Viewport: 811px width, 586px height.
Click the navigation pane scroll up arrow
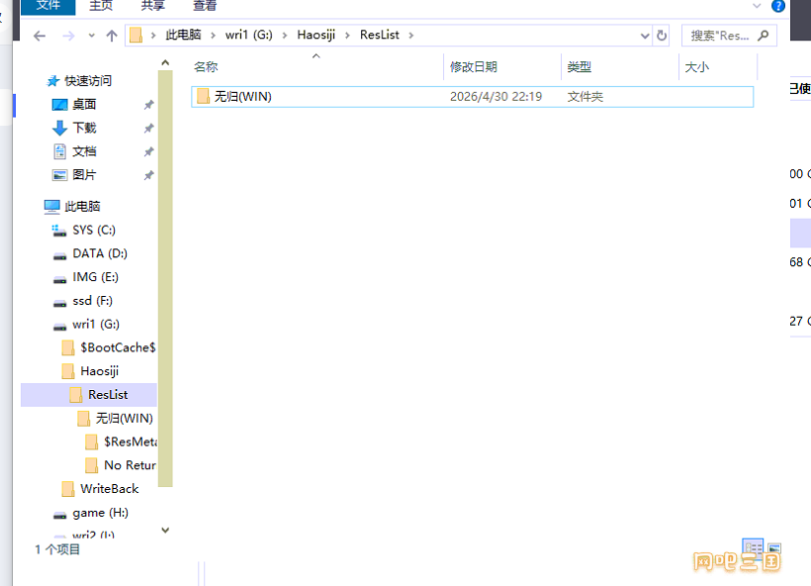point(165,62)
